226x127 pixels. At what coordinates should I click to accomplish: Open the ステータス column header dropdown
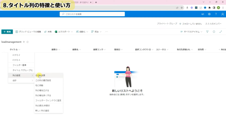tap(162, 50)
